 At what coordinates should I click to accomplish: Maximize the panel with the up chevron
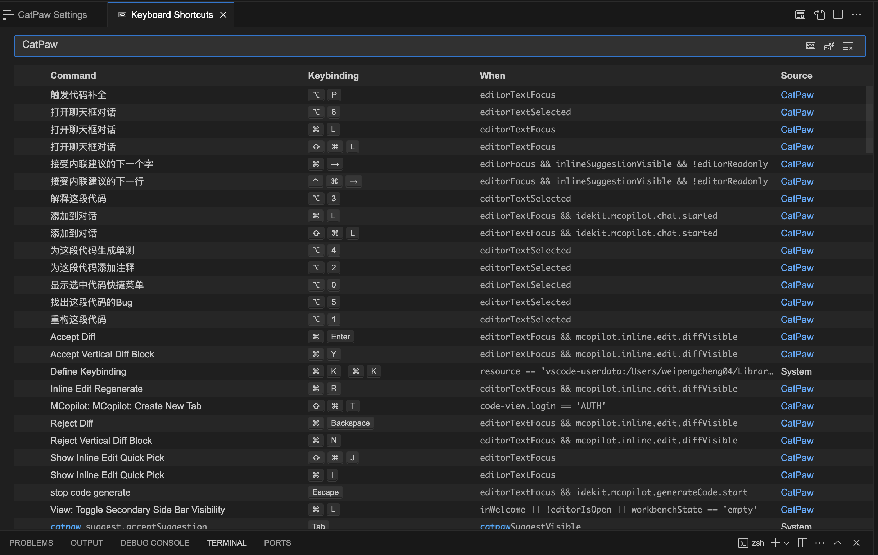(x=838, y=543)
